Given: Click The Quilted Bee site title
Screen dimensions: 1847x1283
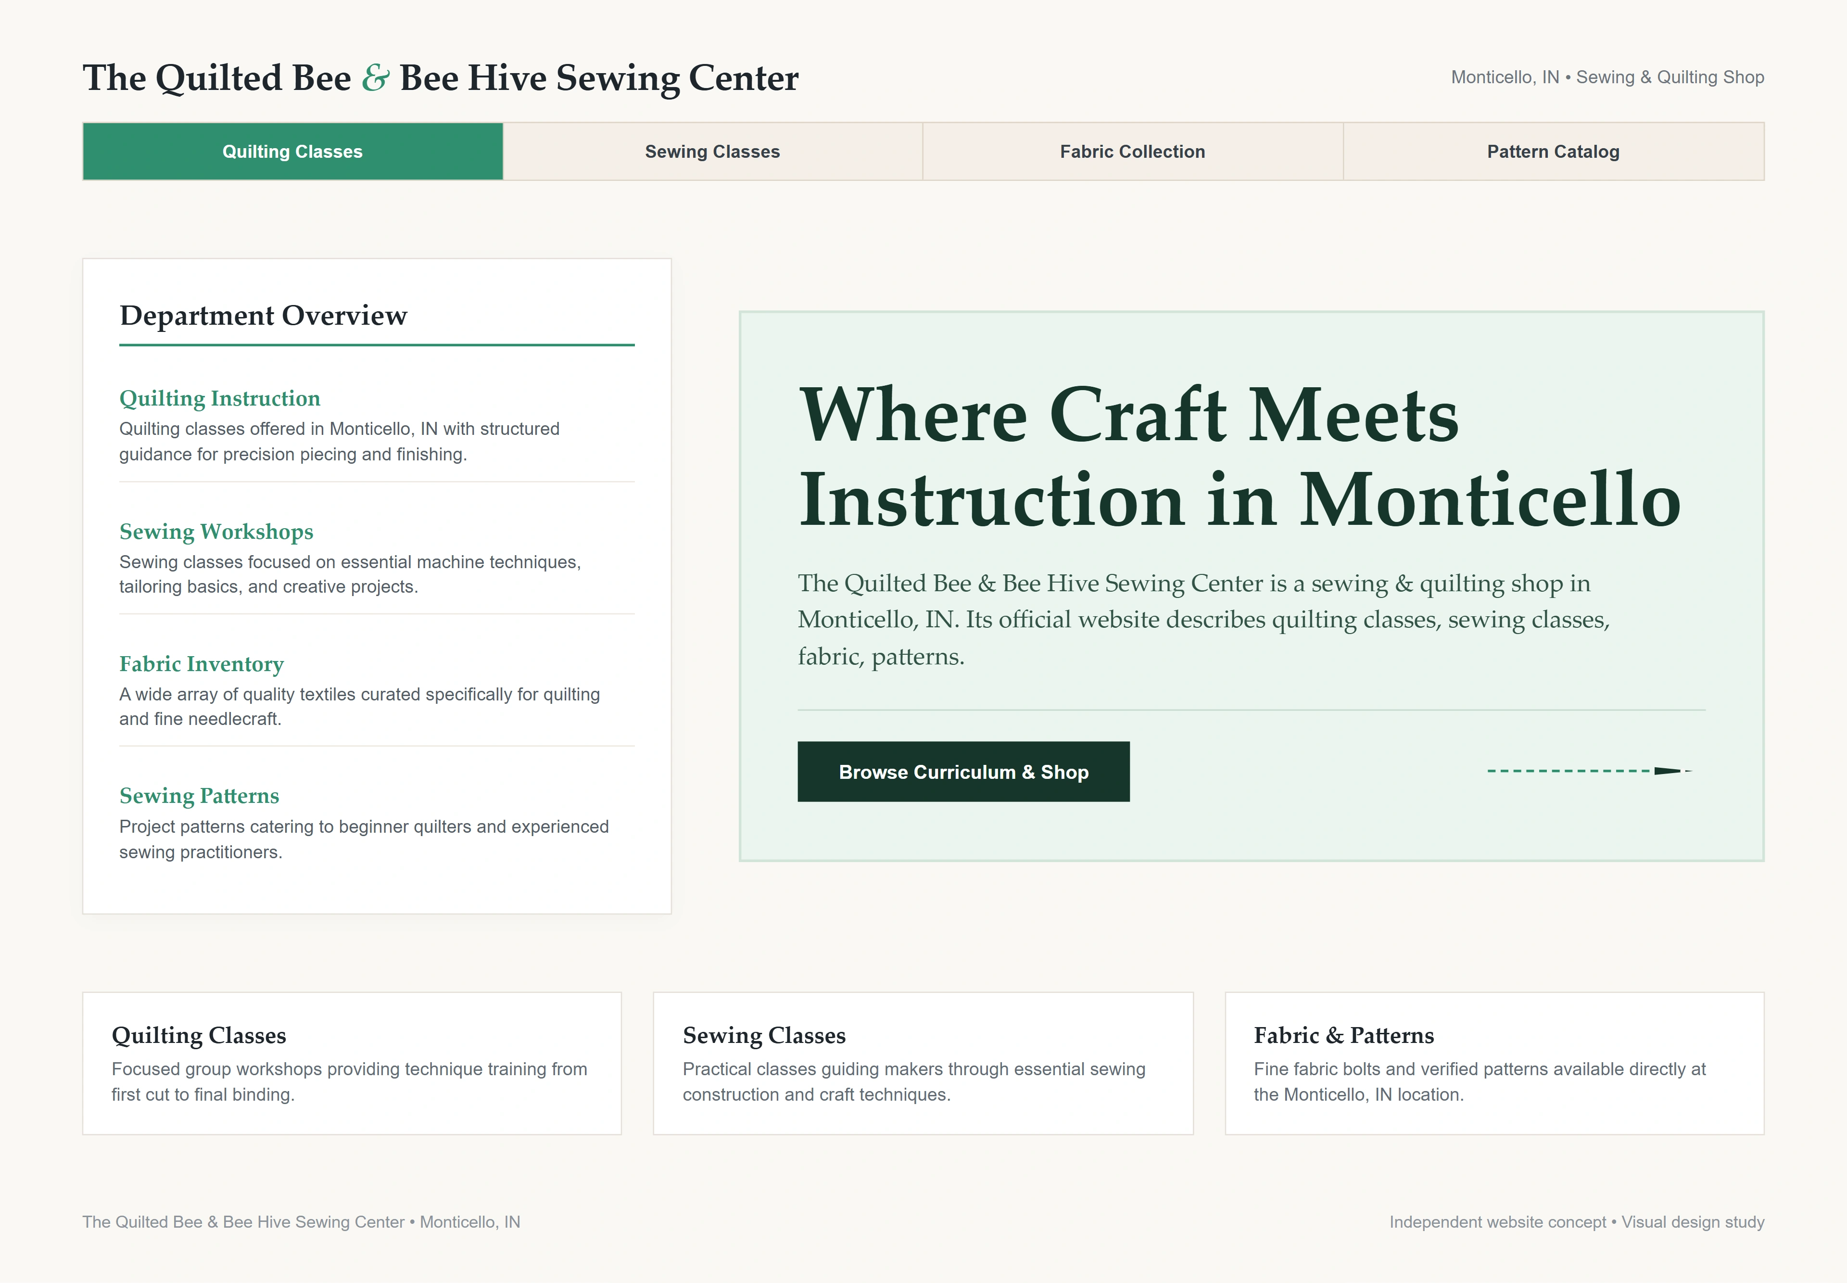Looking at the screenshot, I should (441, 78).
